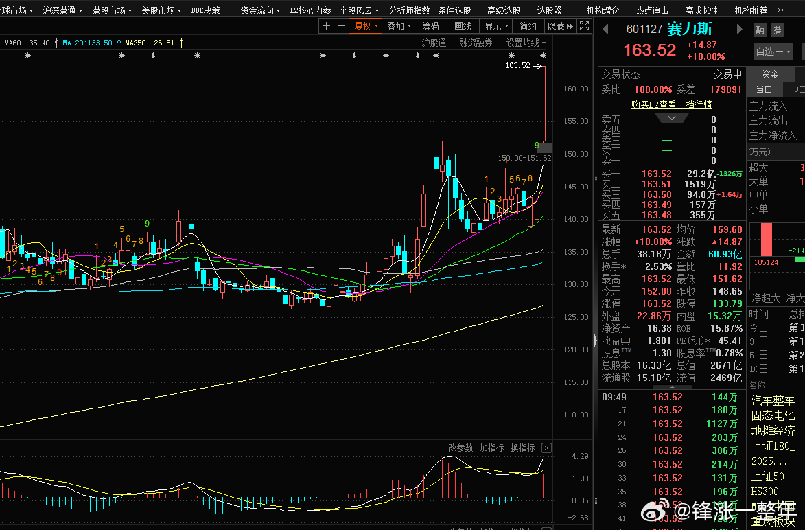
Task: Click the MA60 trend arrow indicator
Action: tap(56, 43)
